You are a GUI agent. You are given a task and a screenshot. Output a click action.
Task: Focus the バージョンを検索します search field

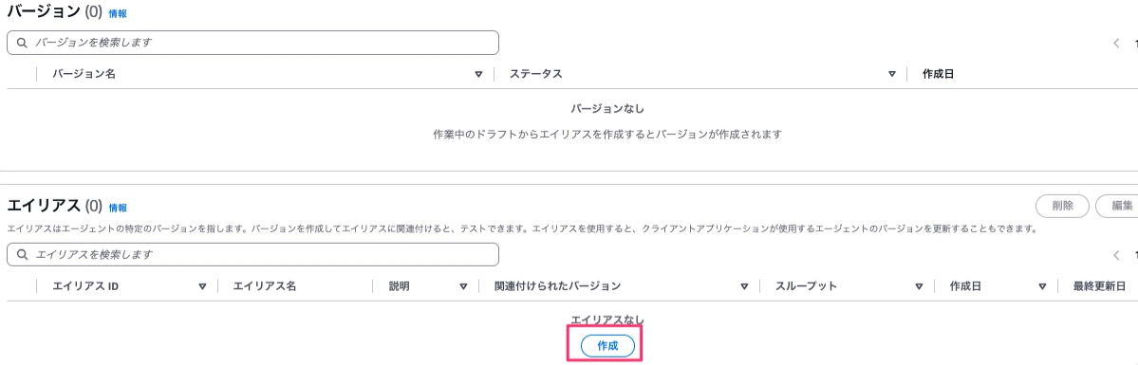point(252,43)
